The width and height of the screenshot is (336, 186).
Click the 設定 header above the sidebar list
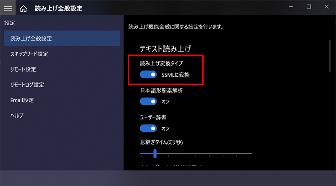tap(9, 23)
